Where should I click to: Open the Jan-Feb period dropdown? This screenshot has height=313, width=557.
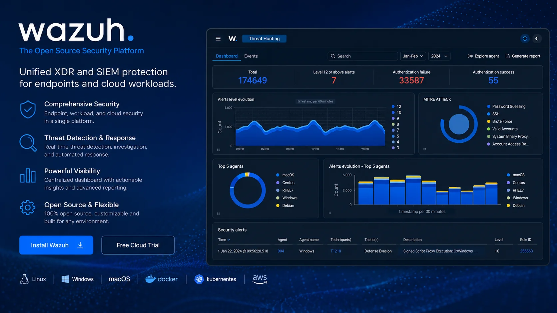(413, 56)
